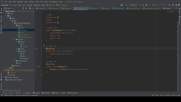Open Dependencies tool window

(73, 93)
